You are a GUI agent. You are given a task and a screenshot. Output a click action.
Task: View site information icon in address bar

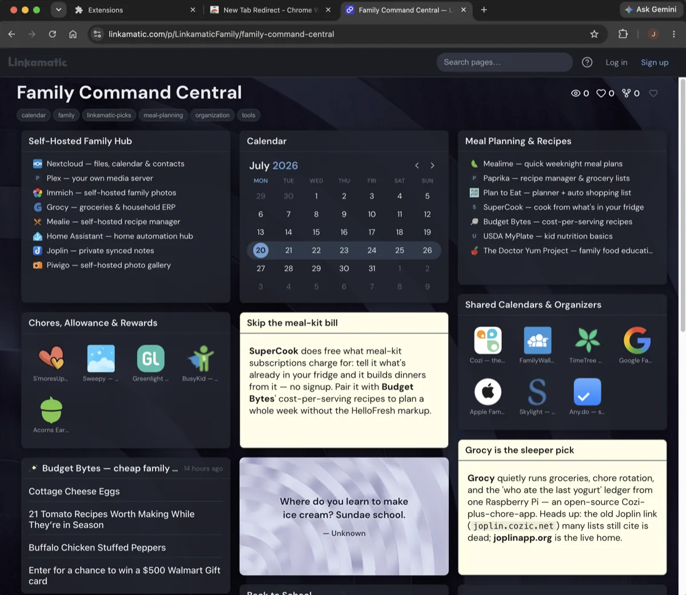pos(97,34)
